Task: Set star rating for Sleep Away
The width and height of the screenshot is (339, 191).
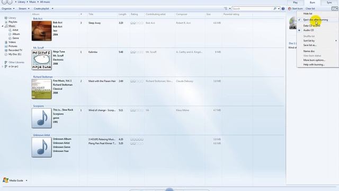Action: pos(137,23)
